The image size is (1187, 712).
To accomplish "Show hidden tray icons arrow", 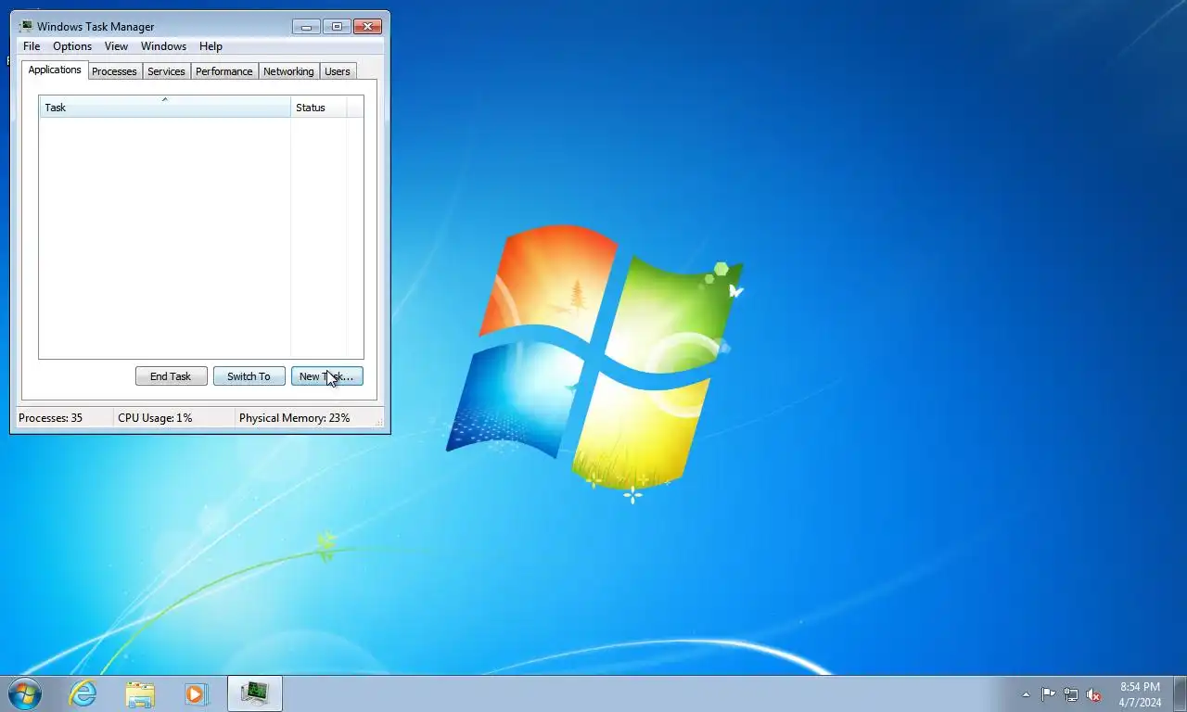I will [1026, 694].
